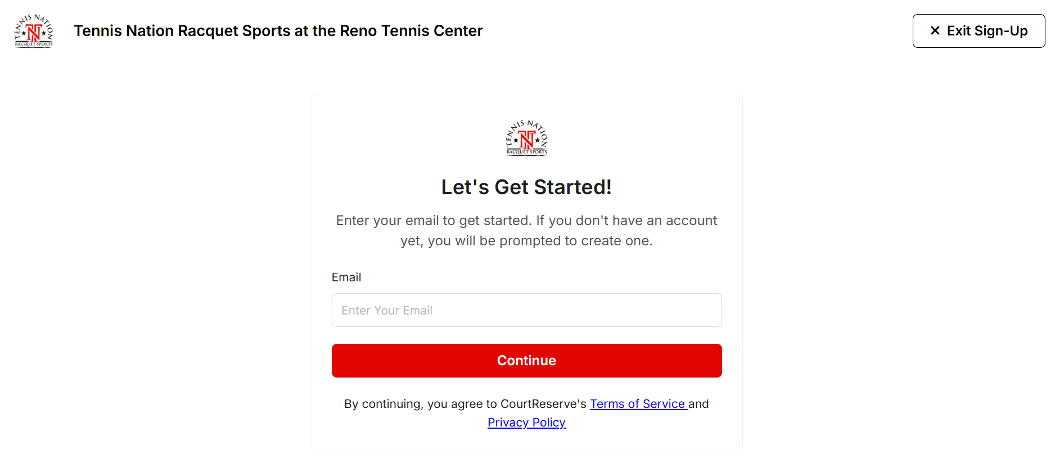Click the 'Enter your email to get started' text
1055x458 pixels.
click(x=433, y=221)
